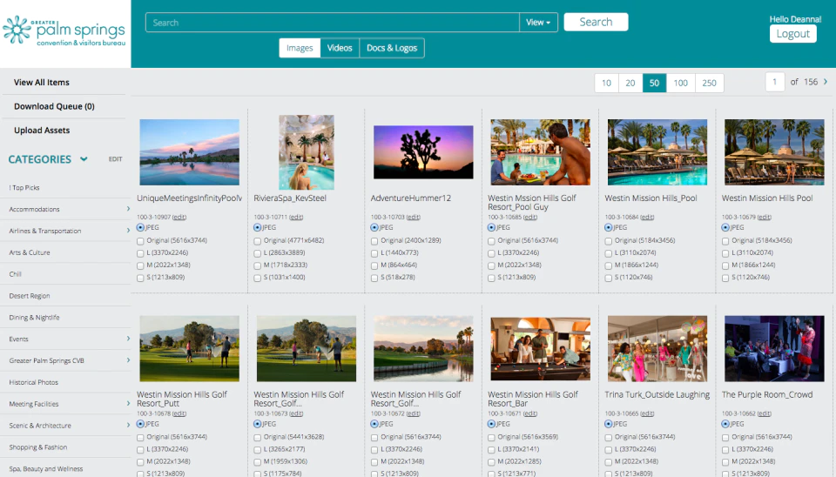Open the Trina Turk_Outside Laughing thumbnail

(657, 348)
